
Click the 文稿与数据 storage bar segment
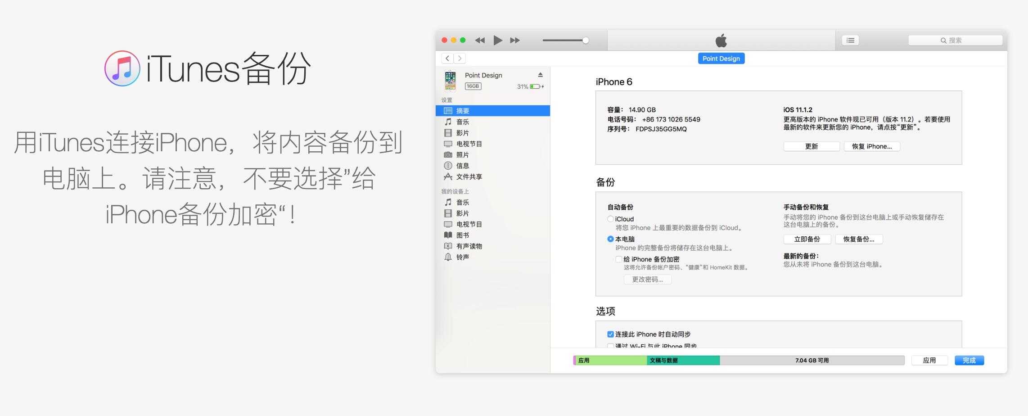683,360
